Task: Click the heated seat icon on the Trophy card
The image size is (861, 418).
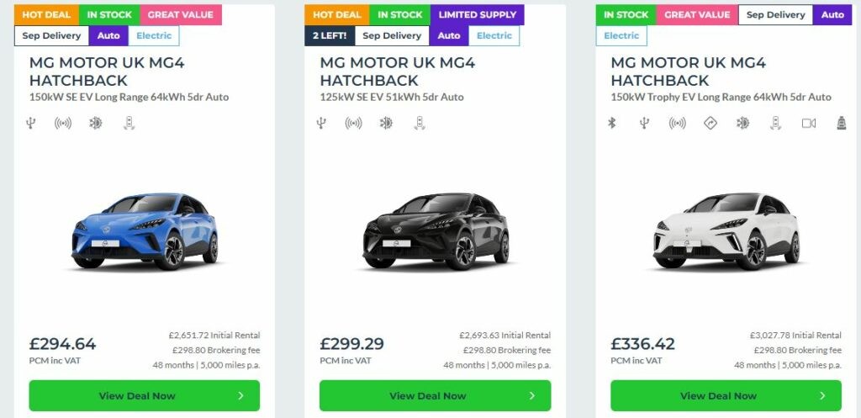Action: [840, 124]
